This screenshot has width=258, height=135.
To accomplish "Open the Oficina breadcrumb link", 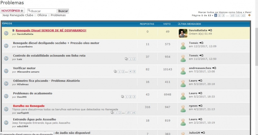I will coord(42,15).
